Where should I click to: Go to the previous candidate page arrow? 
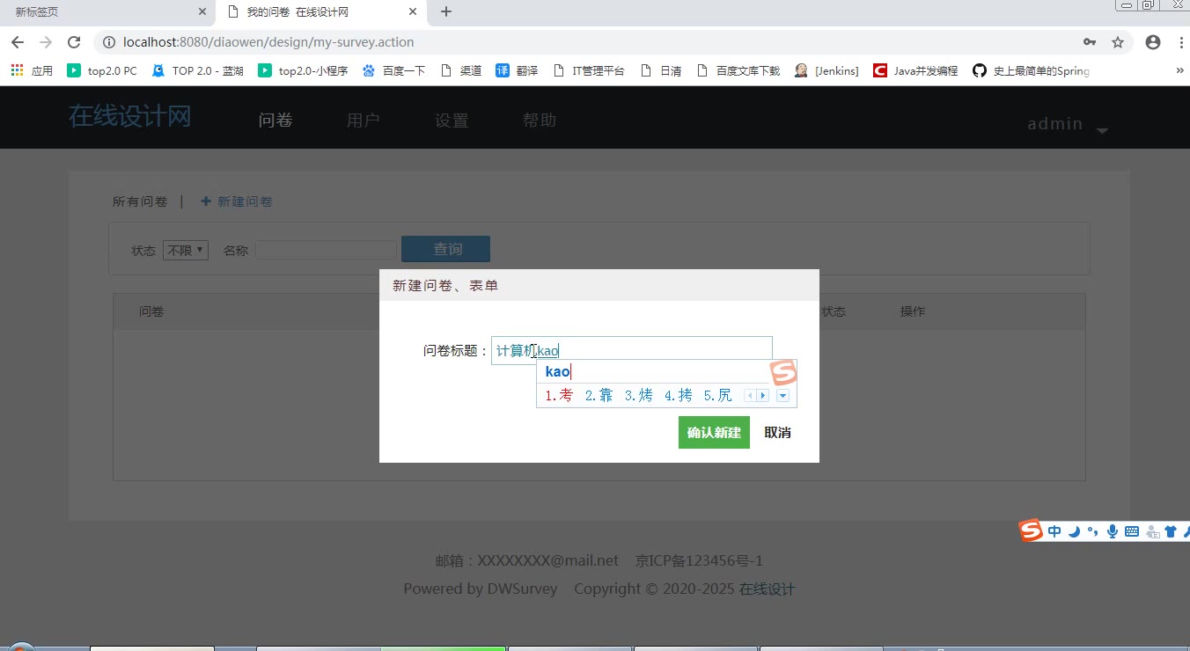pos(751,396)
